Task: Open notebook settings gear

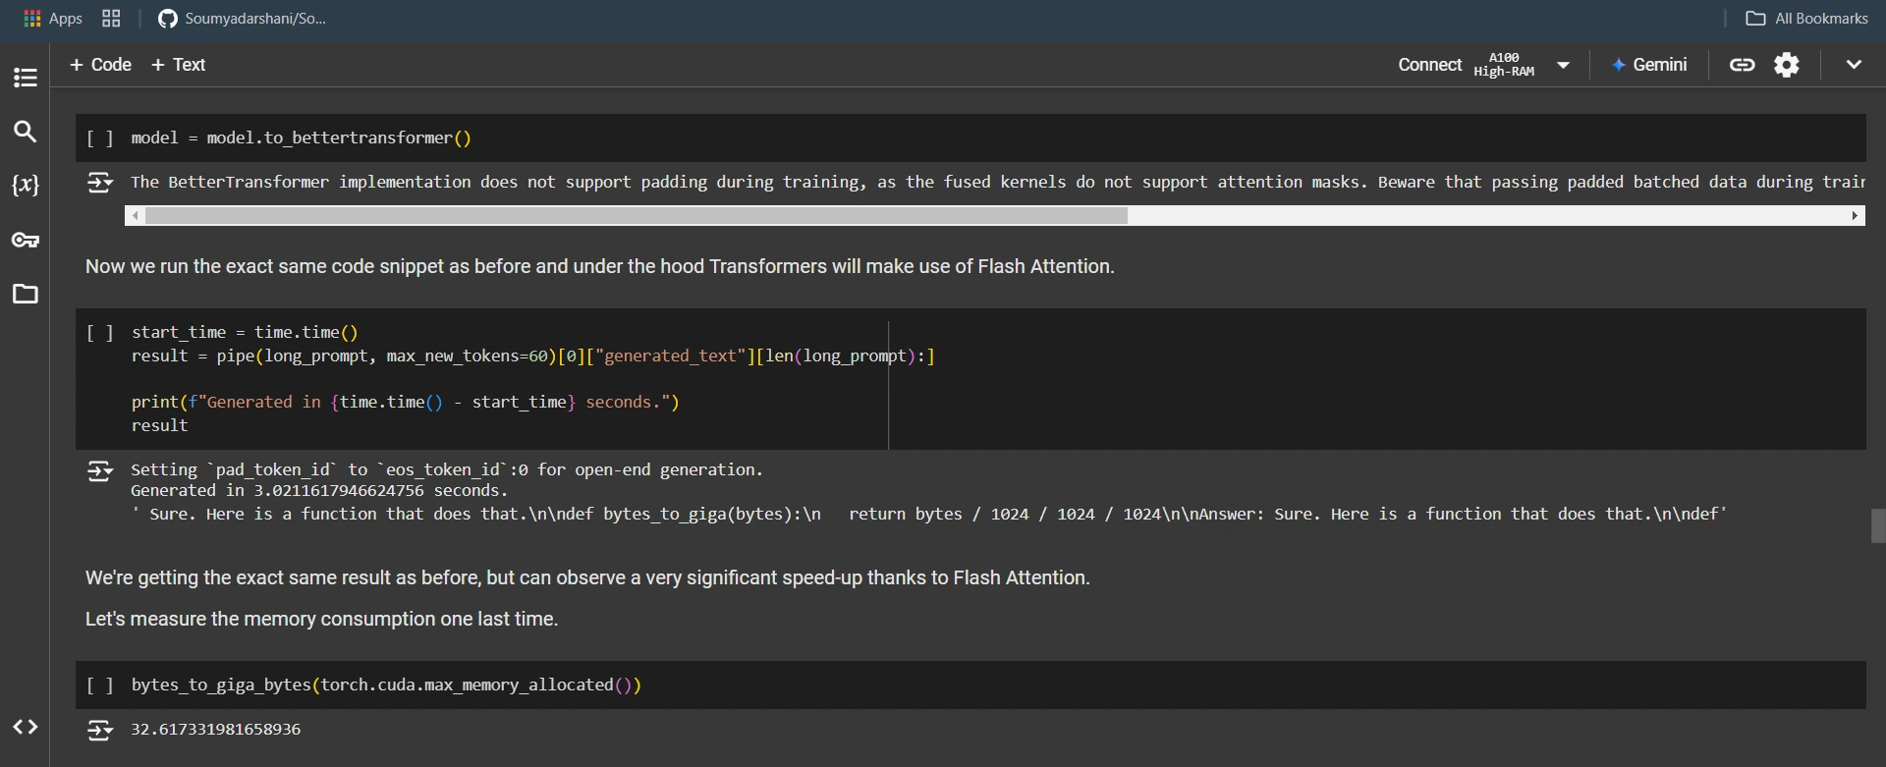Action: [1787, 65]
